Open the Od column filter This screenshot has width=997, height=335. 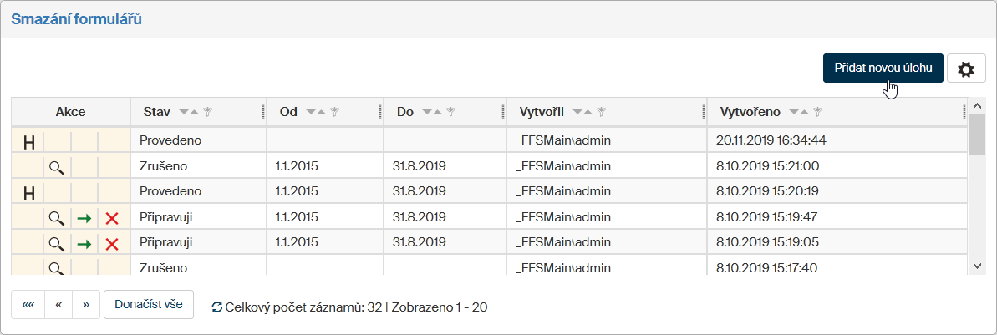click(x=334, y=112)
